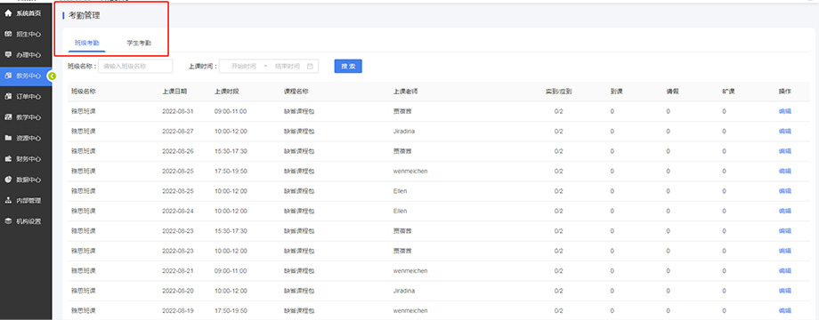This screenshot has height=320, width=819.
Task: Click the 上课时段 column header
Action: [x=226, y=92]
